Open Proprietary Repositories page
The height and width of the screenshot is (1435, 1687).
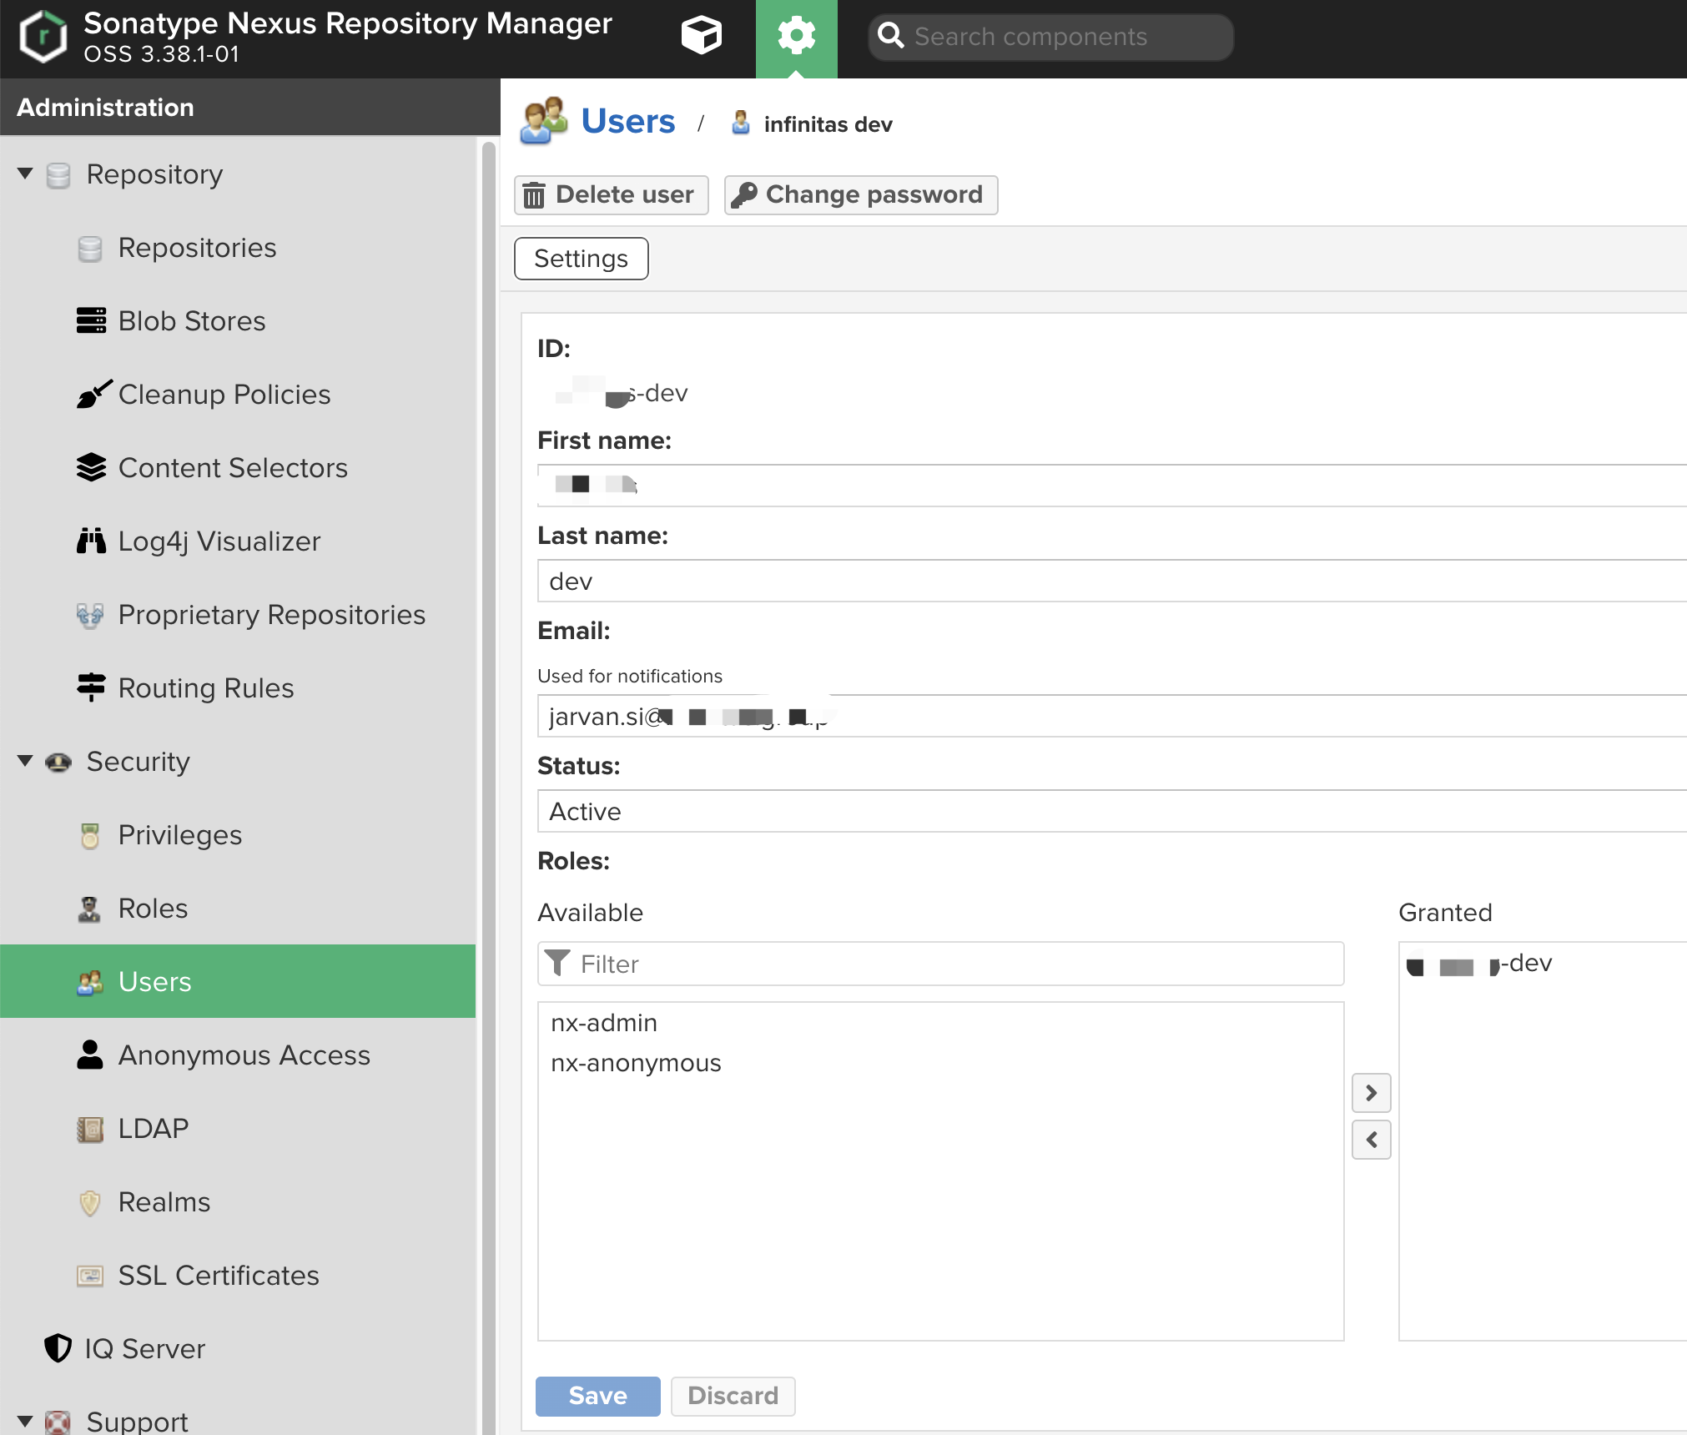tap(238, 615)
